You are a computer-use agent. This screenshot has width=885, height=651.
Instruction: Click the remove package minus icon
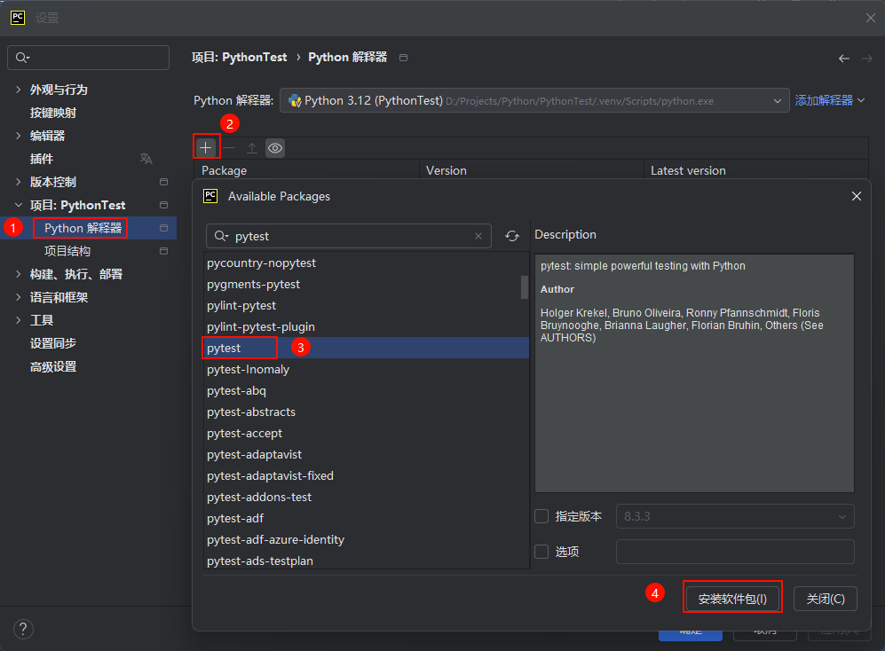[229, 148]
